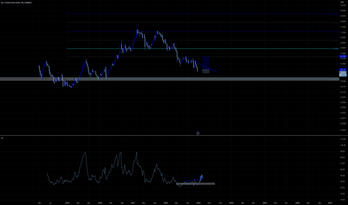The image size is (348, 205).
Task: Click the purple lightning event marker icon
Action: coord(198,133)
